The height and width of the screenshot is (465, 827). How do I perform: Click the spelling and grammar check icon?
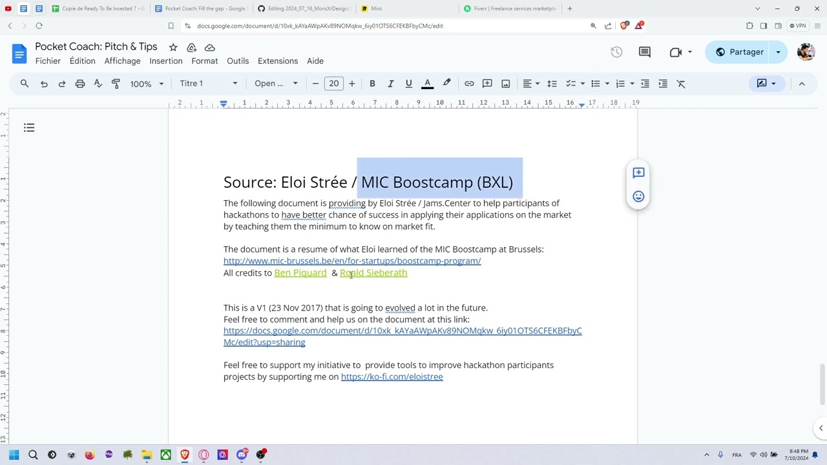click(x=98, y=83)
